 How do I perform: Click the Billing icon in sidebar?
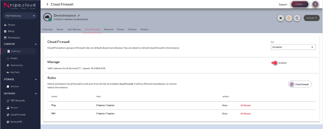tap(5, 31)
